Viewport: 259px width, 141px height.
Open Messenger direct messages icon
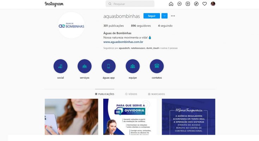click(x=179, y=4)
